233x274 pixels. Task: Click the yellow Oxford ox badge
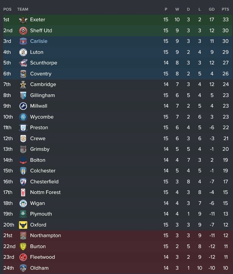click(23, 225)
